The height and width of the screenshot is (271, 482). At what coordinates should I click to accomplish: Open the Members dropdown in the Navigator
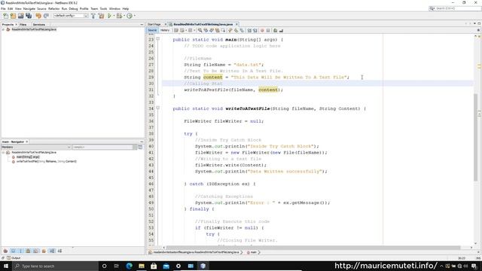[x=36, y=148]
